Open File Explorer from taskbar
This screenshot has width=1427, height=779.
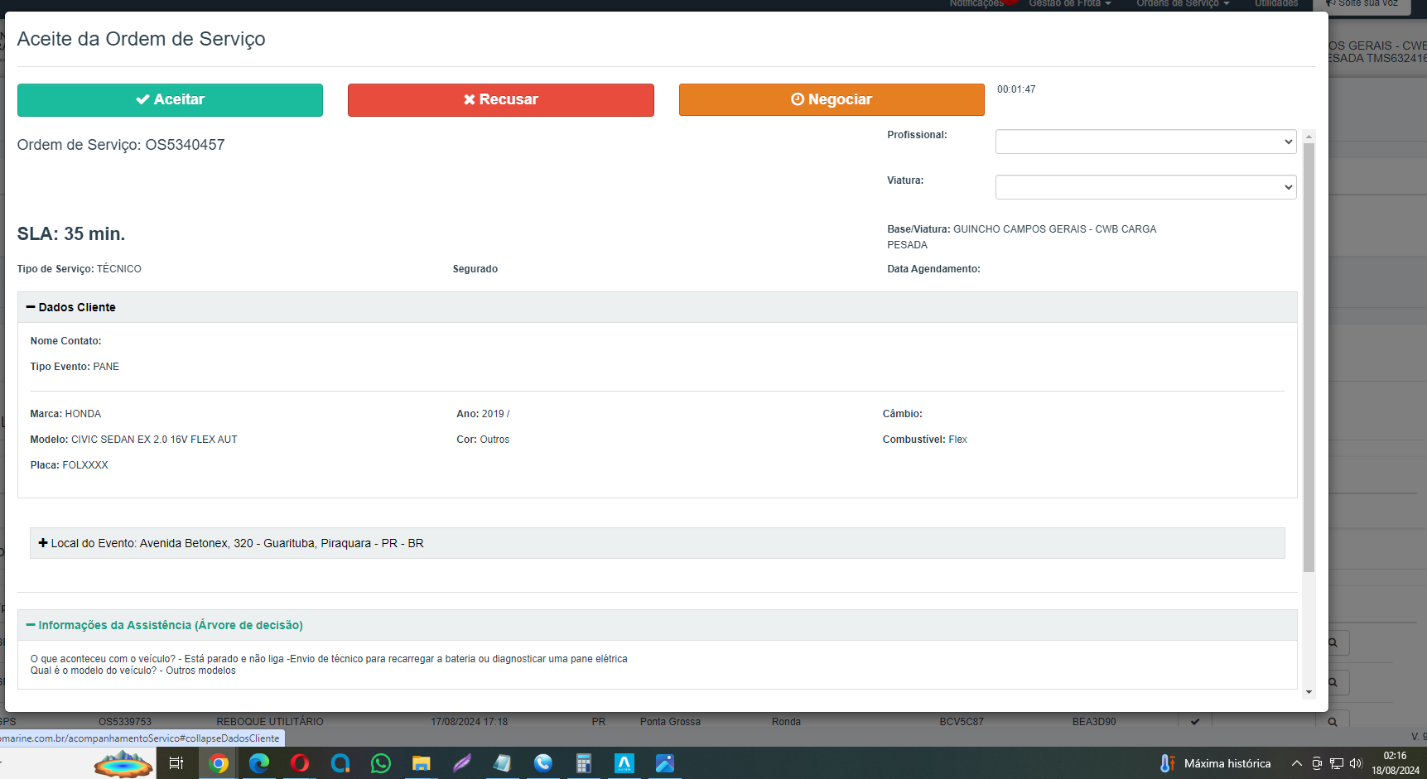click(x=422, y=763)
